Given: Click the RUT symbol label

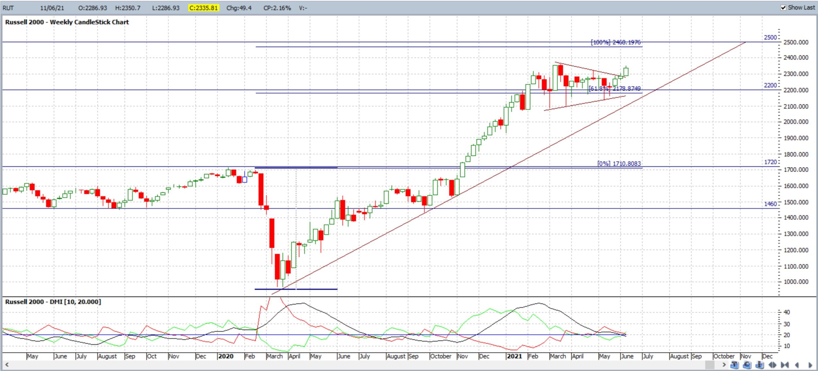Looking at the screenshot, I should [x=8, y=8].
